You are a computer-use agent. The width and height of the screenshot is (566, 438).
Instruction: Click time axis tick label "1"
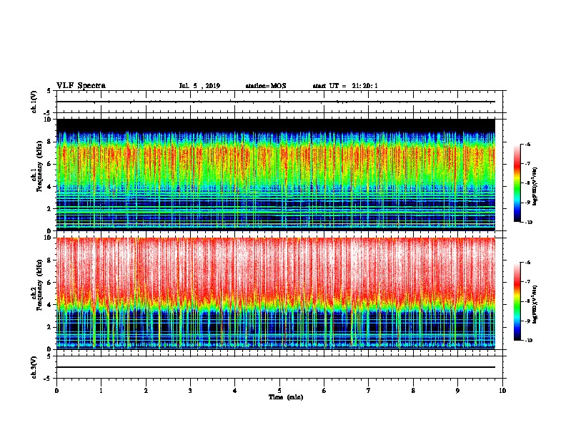click(101, 391)
